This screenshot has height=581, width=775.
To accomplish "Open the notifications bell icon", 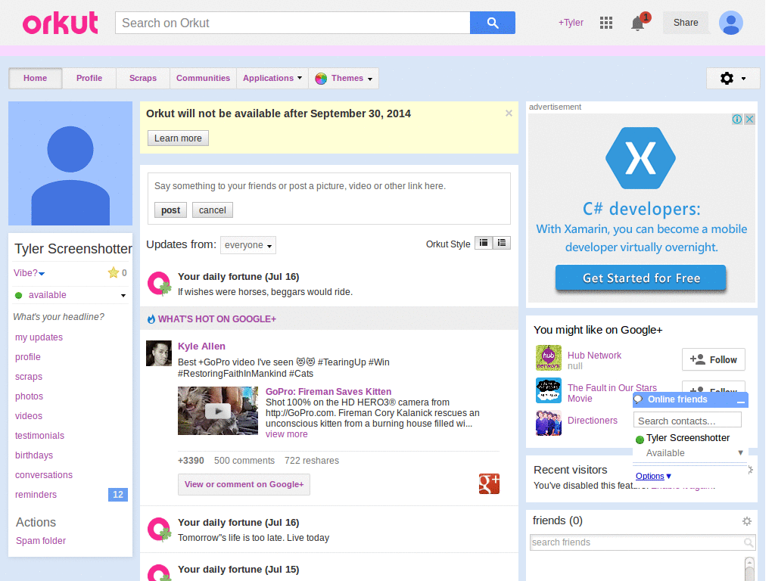I will pyautogui.click(x=637, y=23).
